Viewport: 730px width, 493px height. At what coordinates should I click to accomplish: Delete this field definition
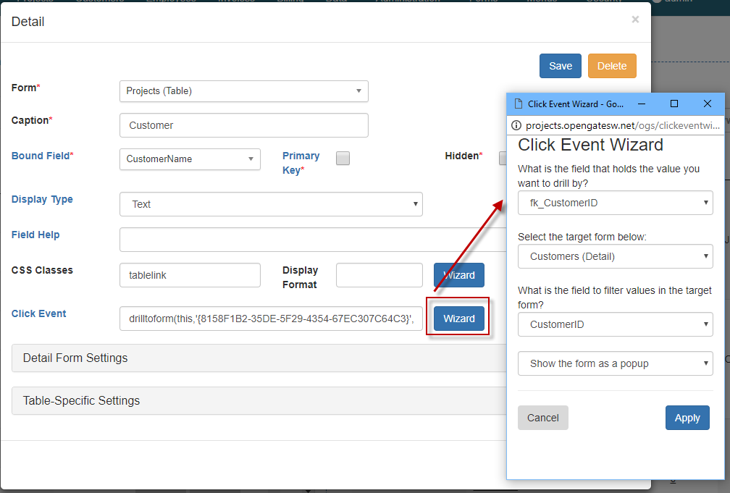tap(612, 65)
